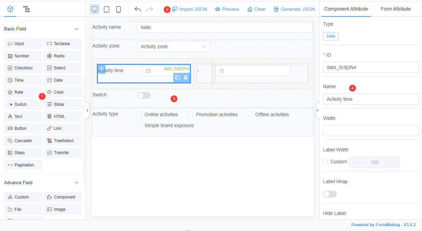Switch to Component Attribute tab
422x231 pixels.
click(x=346, y=9)
